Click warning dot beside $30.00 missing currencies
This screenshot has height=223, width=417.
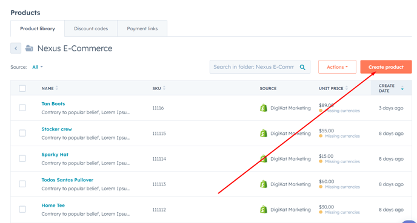click(321, 212)
